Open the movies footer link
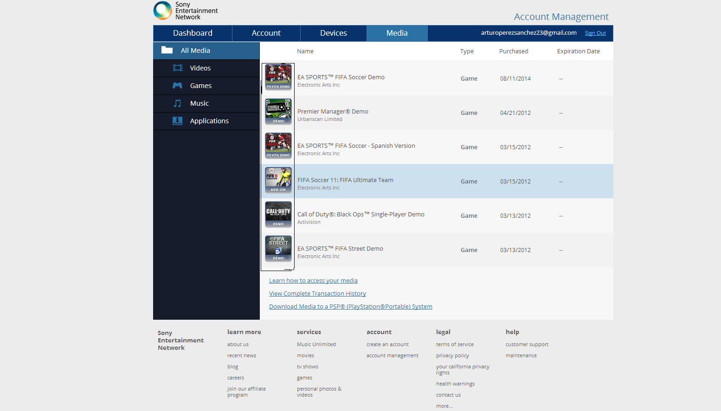The height and width of the screenshot is (411, 721). tap(305, 355)
